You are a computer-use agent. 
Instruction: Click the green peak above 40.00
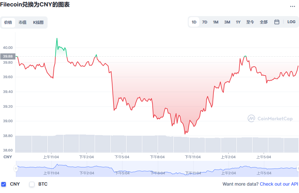tap(57, 39)
